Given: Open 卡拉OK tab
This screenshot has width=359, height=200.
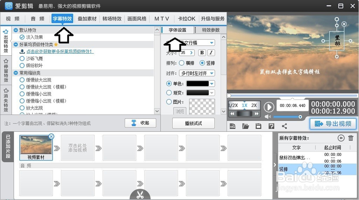Looking at the screenshot, I should pyautogui.click(x=187, y=19).
